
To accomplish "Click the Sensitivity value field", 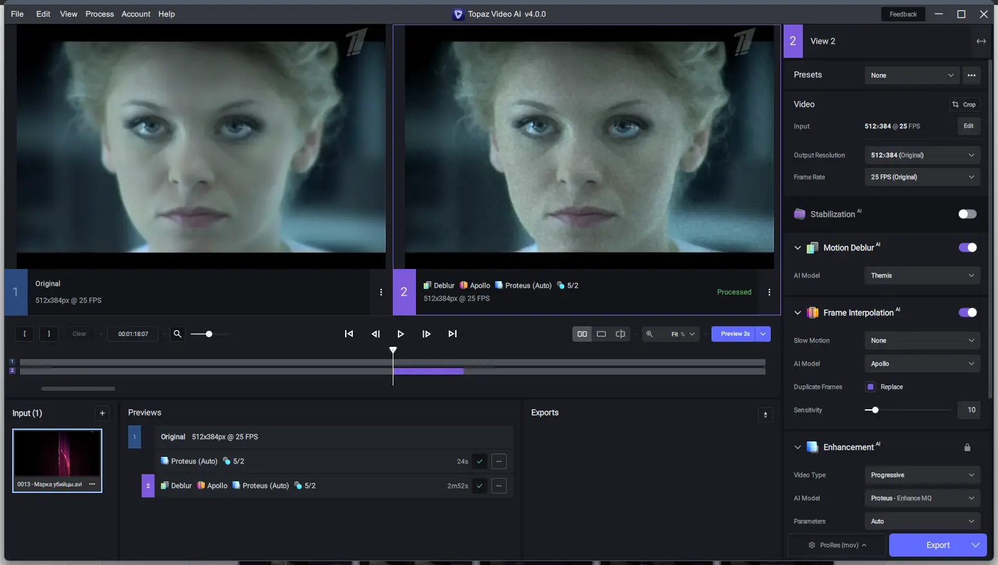I will [x=969, y=410].
